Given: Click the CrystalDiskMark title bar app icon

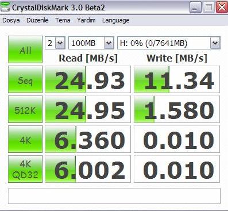Looking at the screenshot, I should click(5, 7).
